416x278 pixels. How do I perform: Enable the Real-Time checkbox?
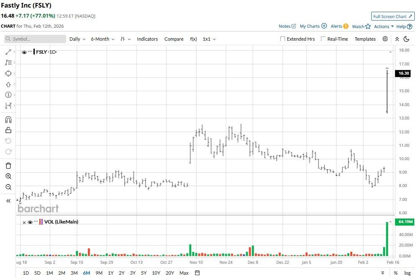click(323, 39)
